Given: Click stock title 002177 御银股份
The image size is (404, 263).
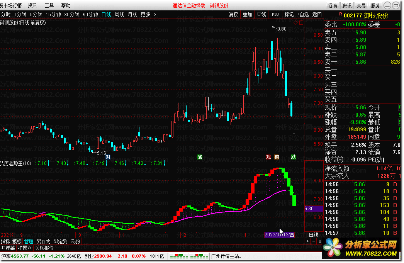Looking at the screenshot, I should coord(366,15).
